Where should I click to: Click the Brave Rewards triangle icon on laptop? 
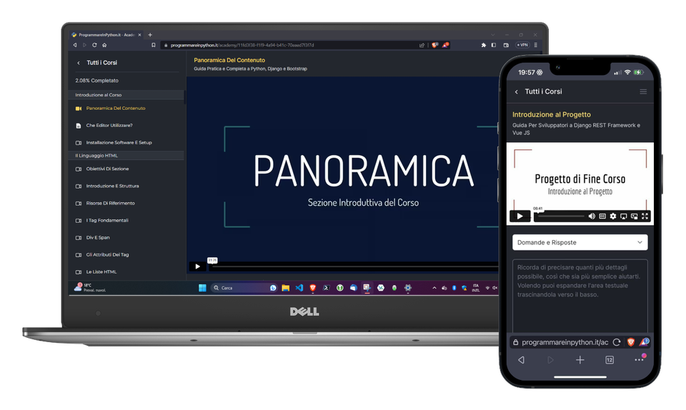445,45
